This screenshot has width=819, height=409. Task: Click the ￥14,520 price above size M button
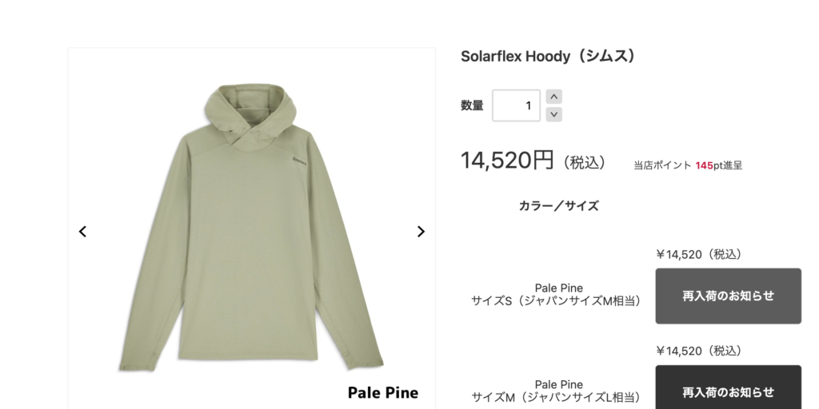click(699, 351)
